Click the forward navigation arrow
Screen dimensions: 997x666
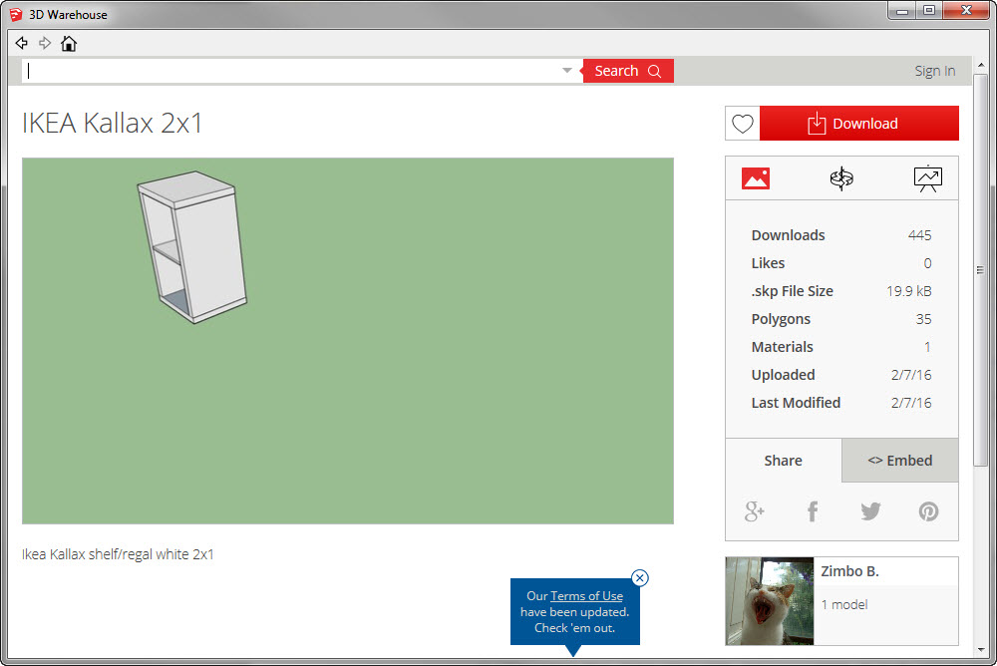[45, 43]
